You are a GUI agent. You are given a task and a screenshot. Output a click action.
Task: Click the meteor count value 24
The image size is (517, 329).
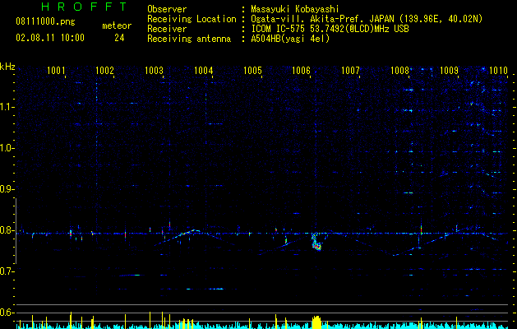[119, 38]
